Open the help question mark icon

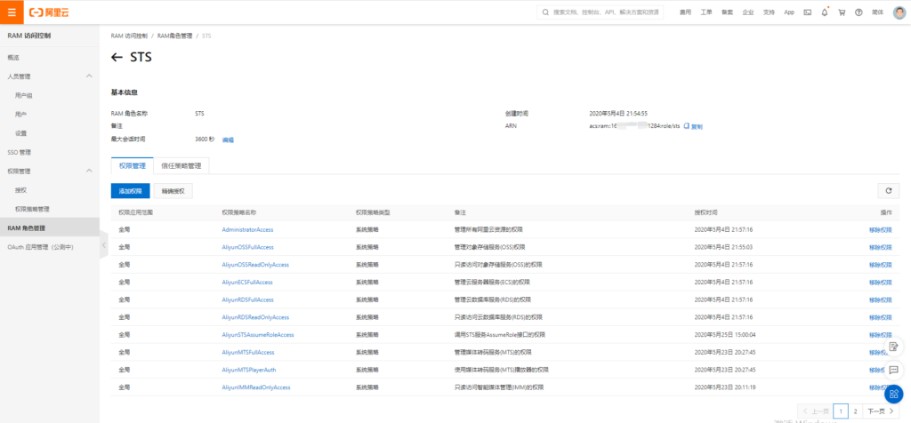(859, 12)
